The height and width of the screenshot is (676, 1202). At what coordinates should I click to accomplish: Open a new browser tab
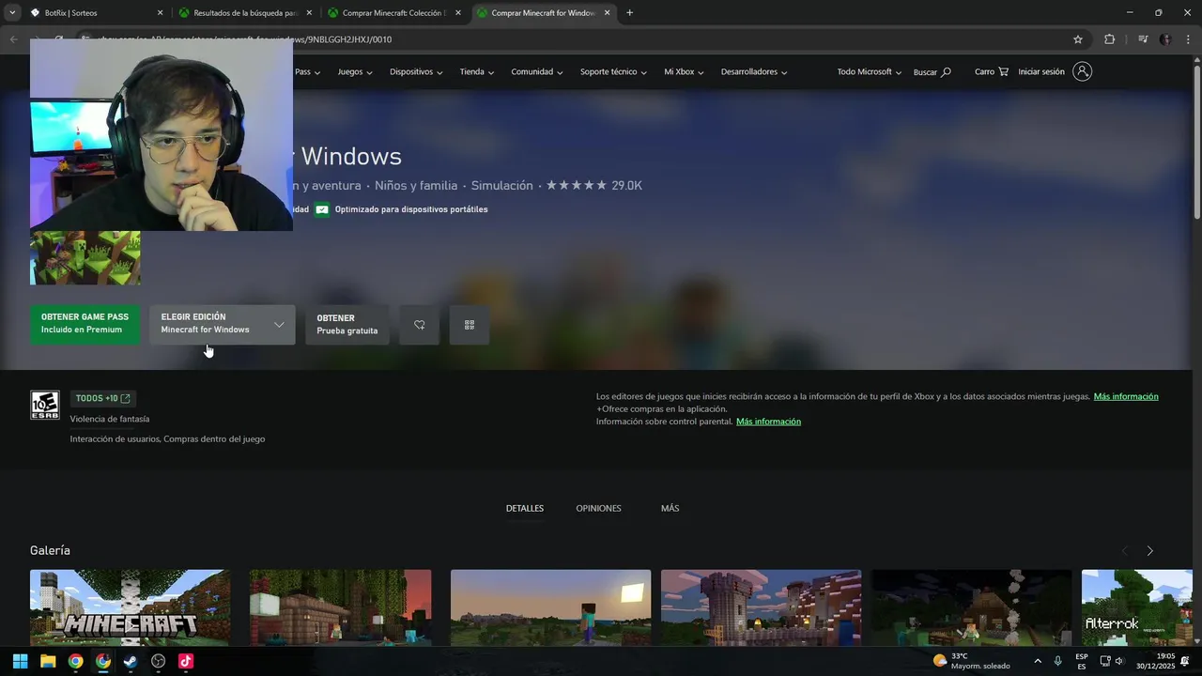click(x=629, y=13)
